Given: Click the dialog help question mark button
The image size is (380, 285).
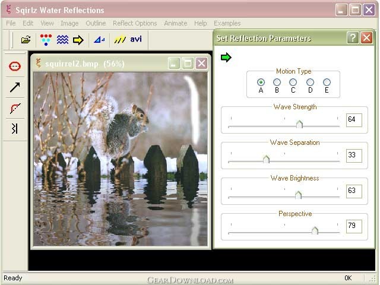Looking at the screenshot, I should pyautogui.click(x=353, y=38).
